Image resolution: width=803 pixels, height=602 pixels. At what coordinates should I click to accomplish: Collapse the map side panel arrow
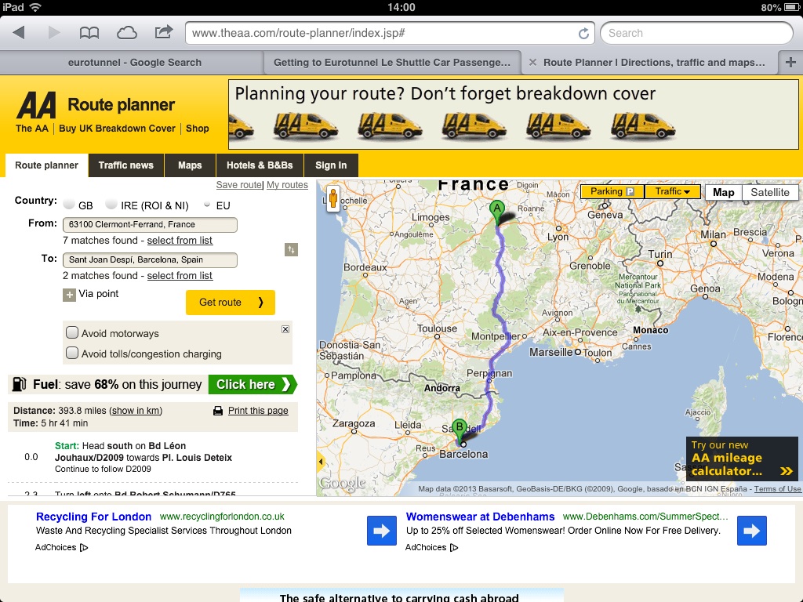pos(321,462)
